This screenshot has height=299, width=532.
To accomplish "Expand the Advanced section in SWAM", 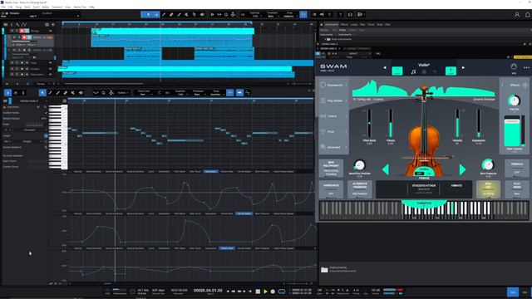I will (x=334, y=147).
